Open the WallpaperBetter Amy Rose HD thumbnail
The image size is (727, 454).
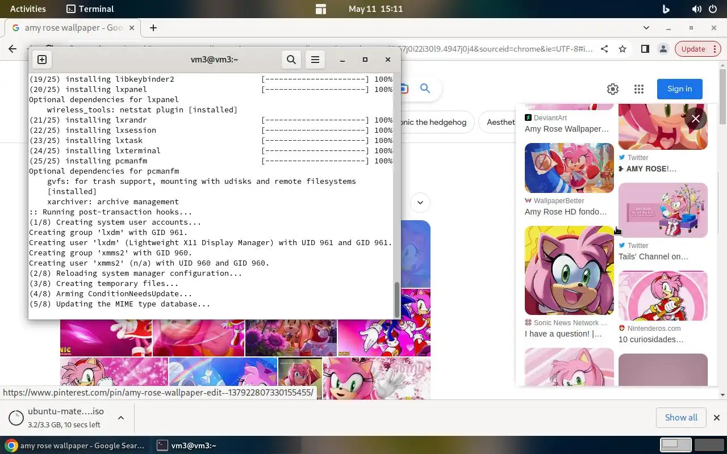[569, 168]
